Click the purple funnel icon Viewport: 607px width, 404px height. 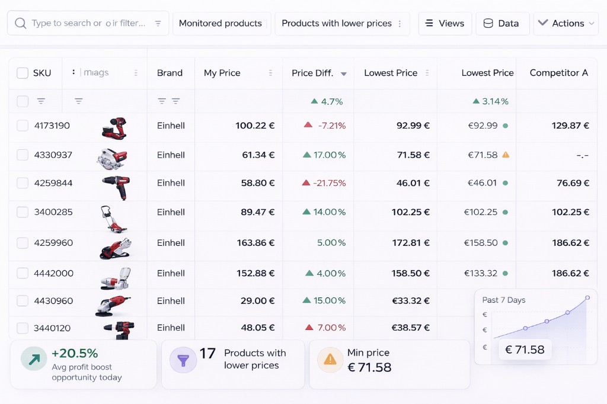(x=183, y=360)
